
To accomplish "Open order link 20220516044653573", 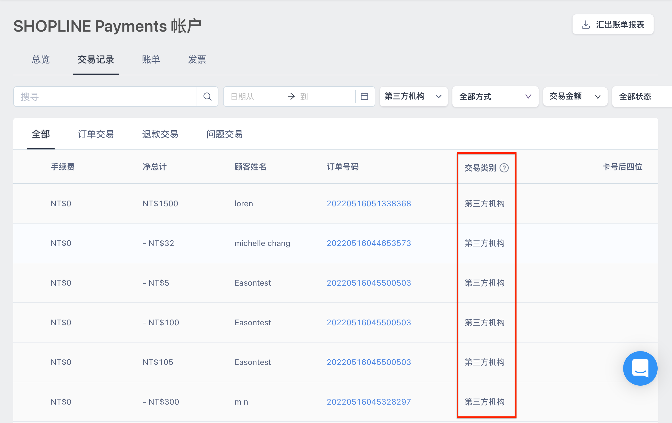I will tap(369, 243).
